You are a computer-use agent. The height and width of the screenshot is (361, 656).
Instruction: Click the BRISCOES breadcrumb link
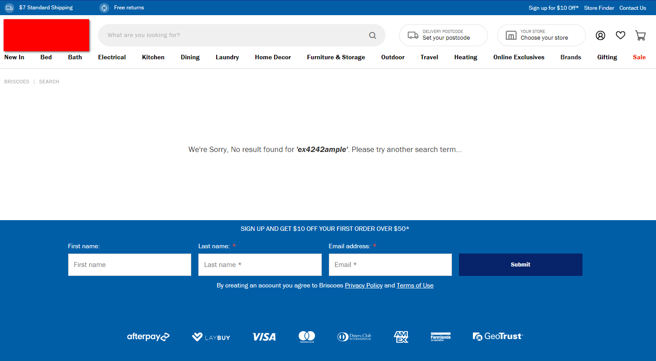pyautogui.click(x=16, y=82)
